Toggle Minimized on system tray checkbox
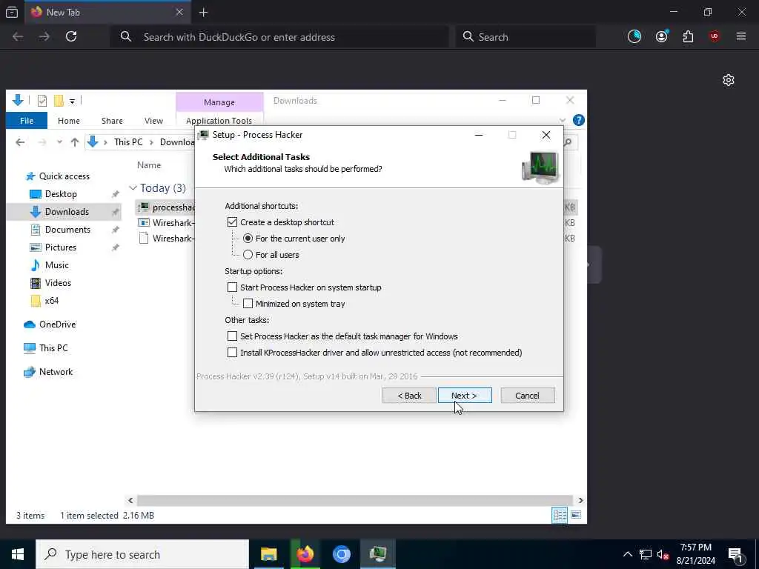This screenshot has height=569, width=759. (248, 304)
